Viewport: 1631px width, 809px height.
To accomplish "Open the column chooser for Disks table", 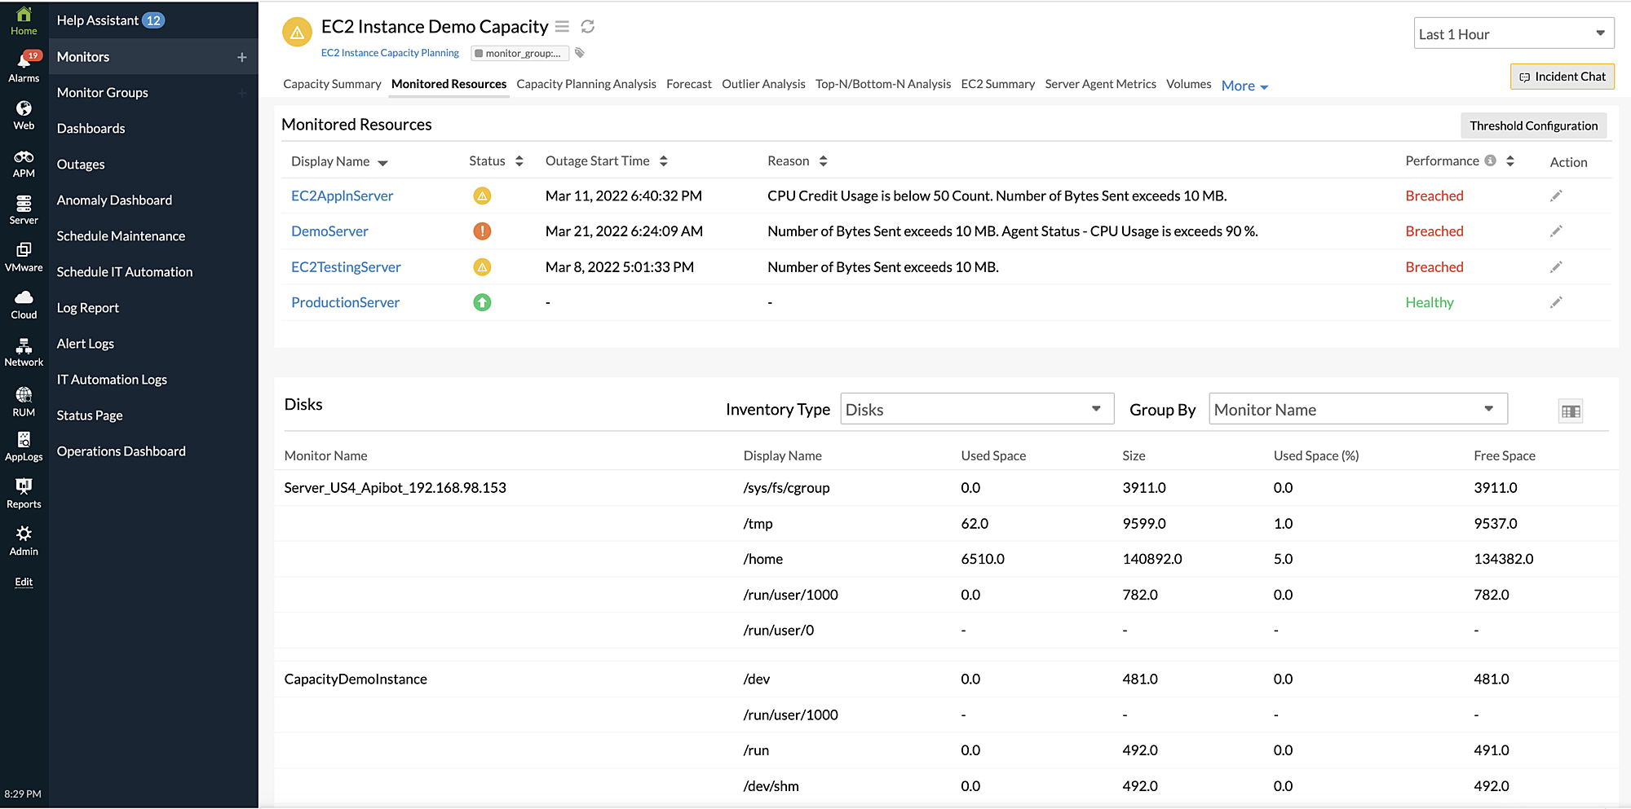I will [1571, 411].
